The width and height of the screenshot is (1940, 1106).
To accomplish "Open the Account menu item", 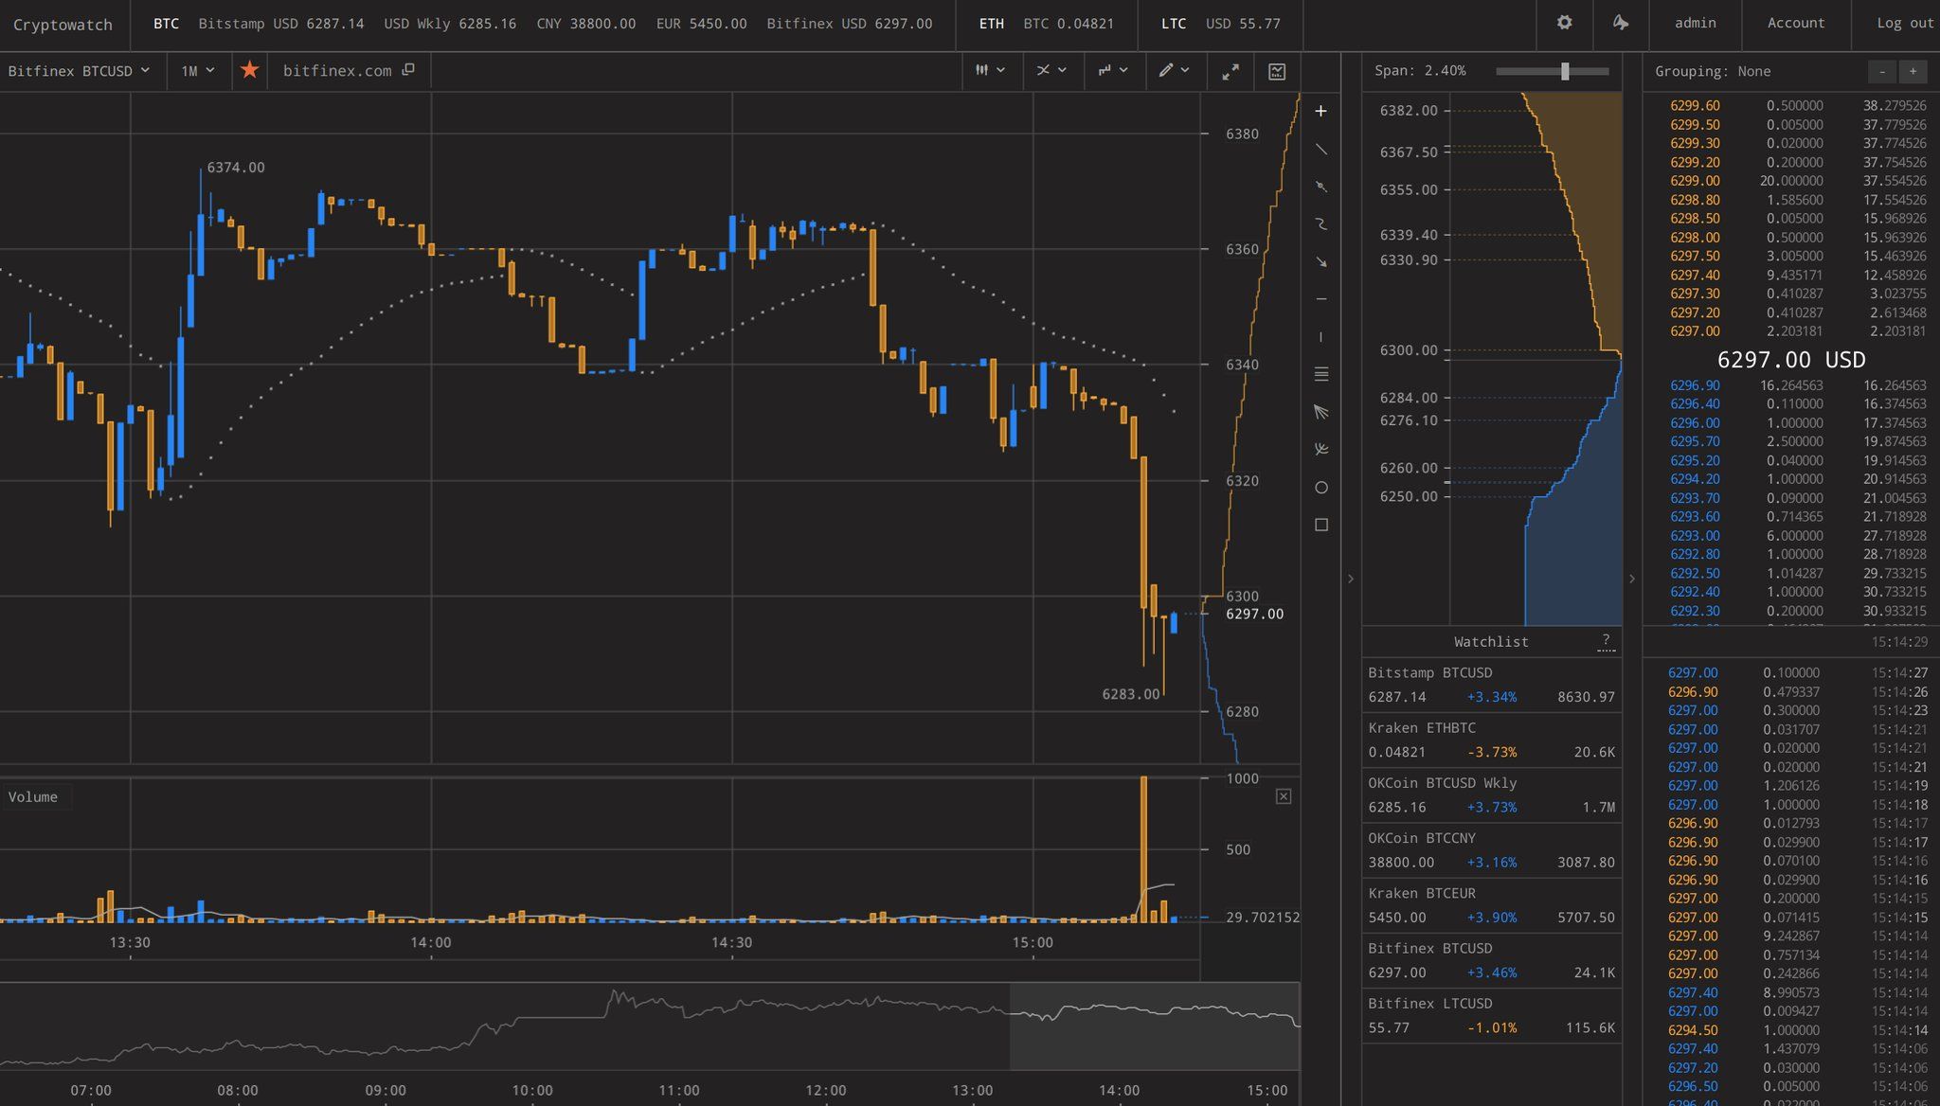I will [x=1795, y=23].
